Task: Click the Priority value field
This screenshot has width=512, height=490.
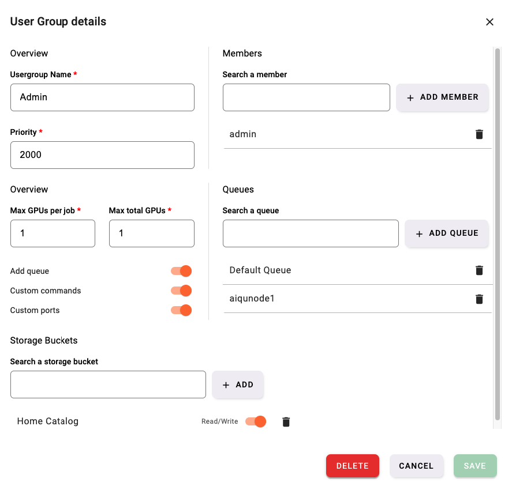Action: tap(102, 154)
